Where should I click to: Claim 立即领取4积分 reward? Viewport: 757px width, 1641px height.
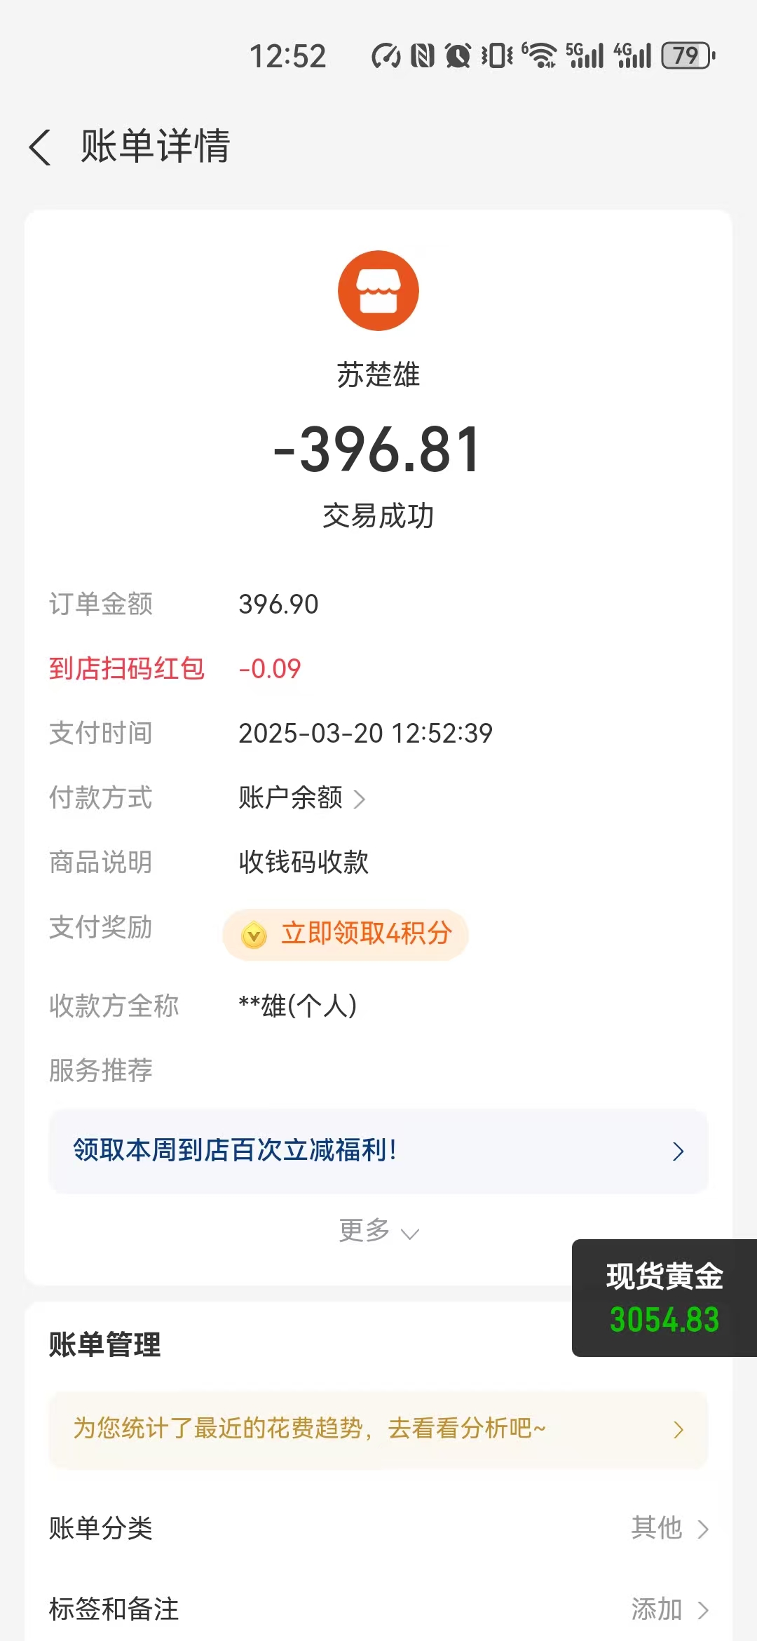click(x=346, y=935)
